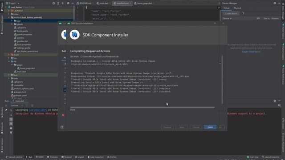The height and width of the screenshot is (160, 285).
Task: Click the disabled Previous button in installer
Action: click(167, 127)
